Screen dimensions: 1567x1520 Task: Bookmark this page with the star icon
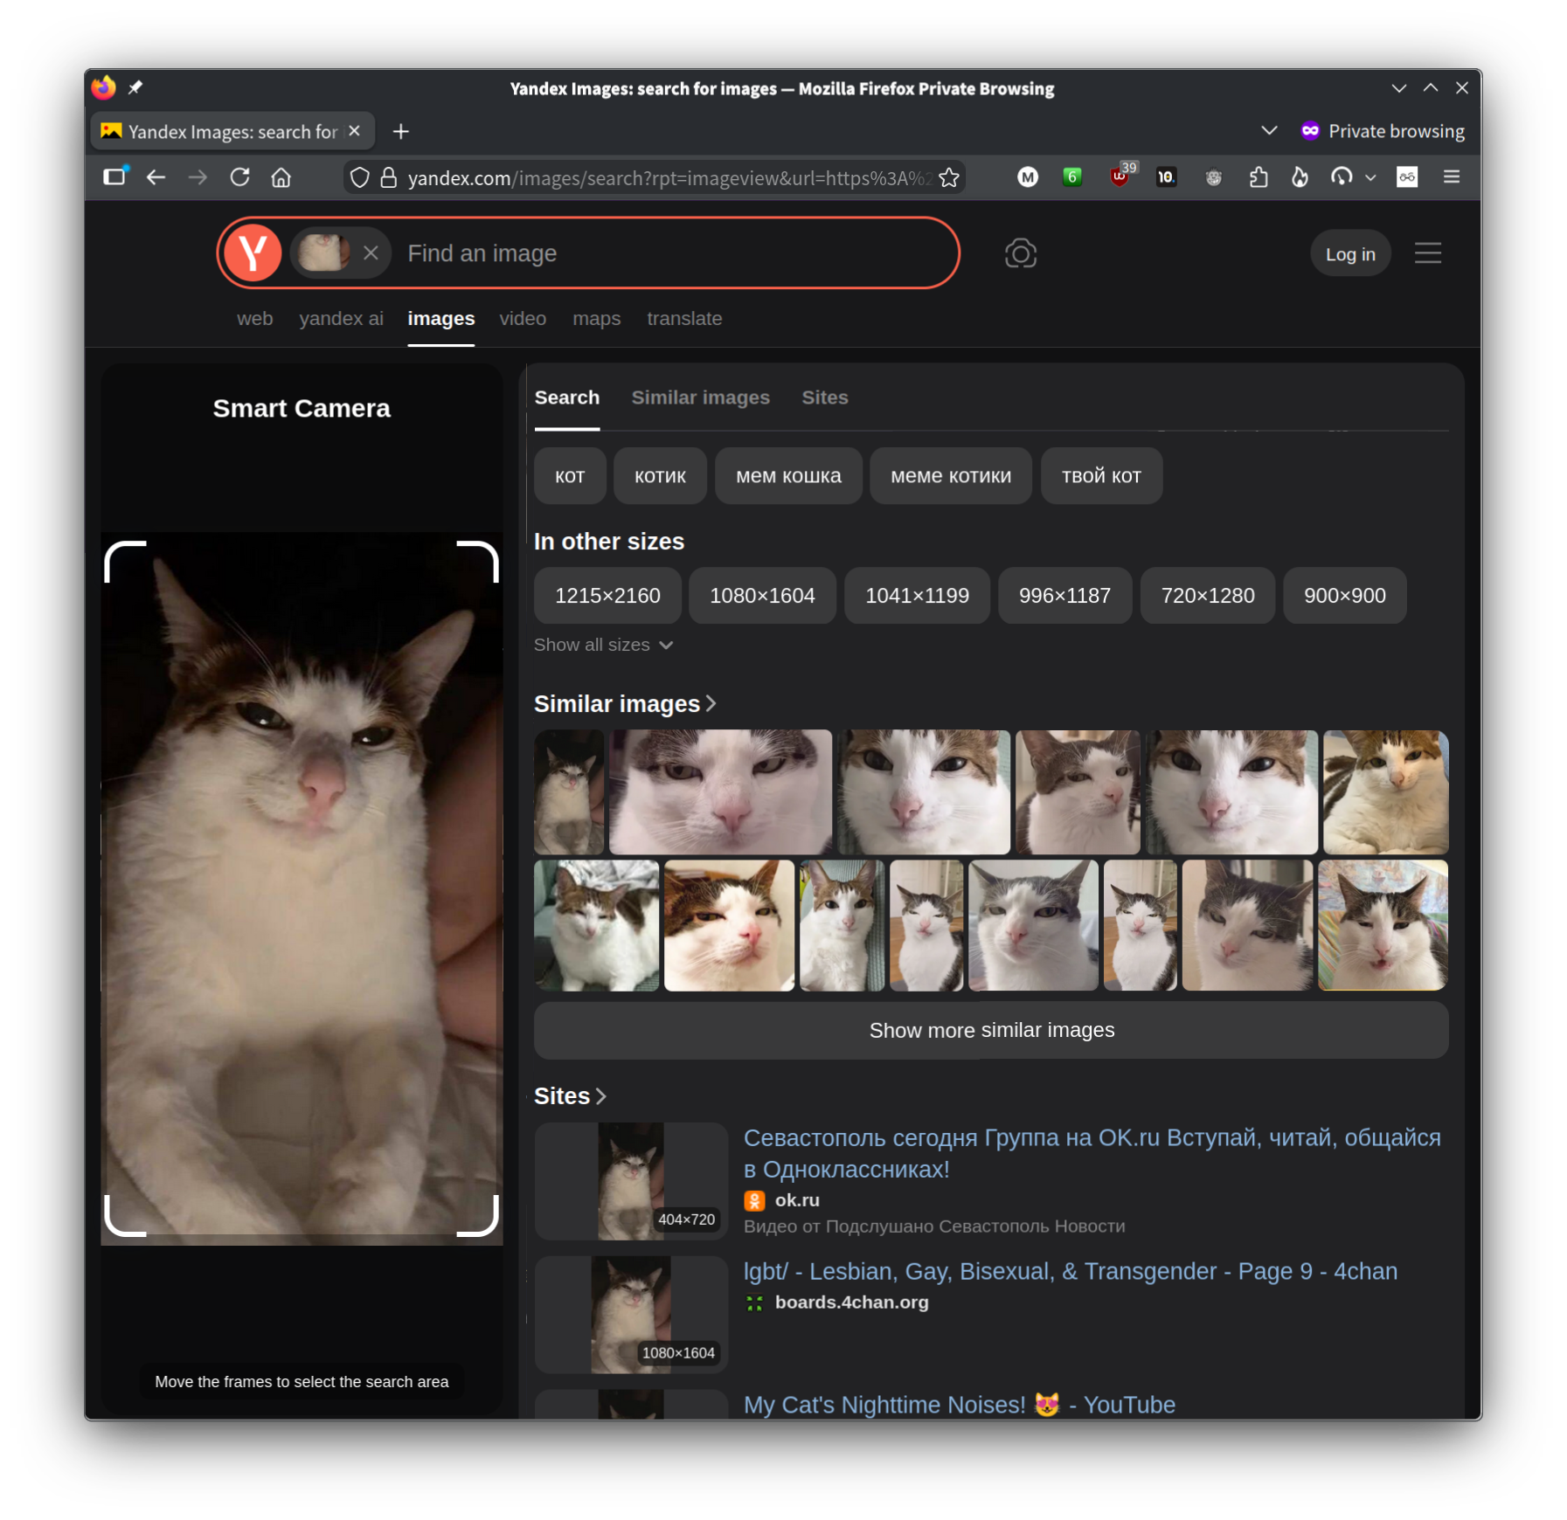pyautogui.click(x=949, y=178)
